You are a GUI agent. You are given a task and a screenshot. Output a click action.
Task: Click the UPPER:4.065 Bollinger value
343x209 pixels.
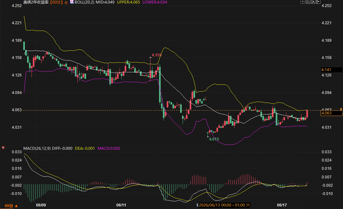coord(128,2)
